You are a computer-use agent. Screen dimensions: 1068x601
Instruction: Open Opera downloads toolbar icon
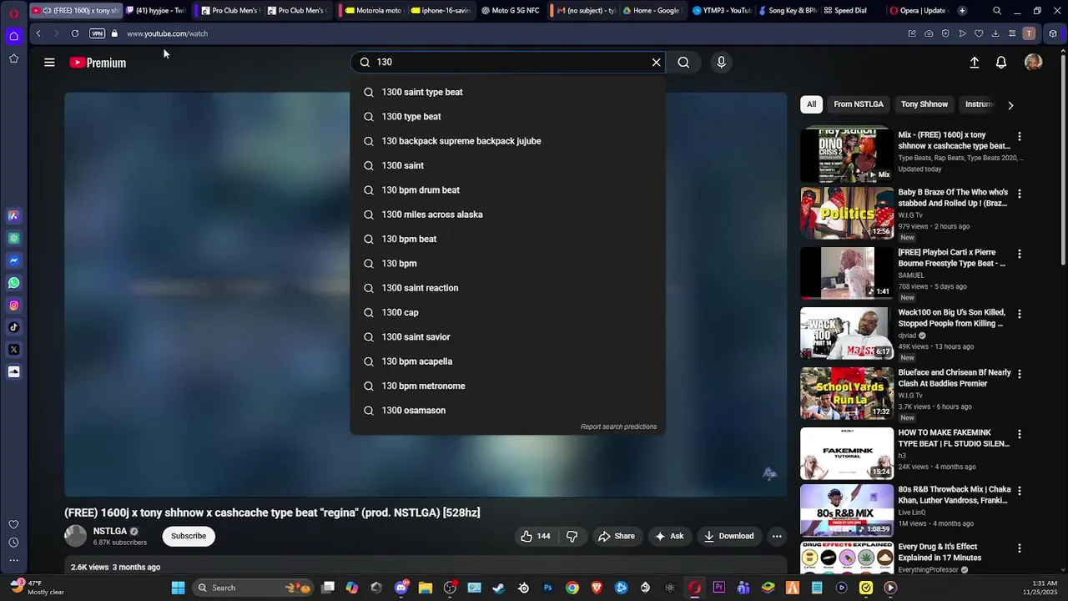click(x=995, y=33)
